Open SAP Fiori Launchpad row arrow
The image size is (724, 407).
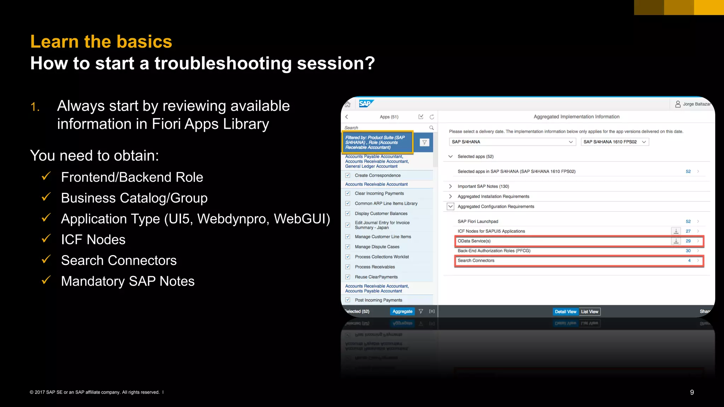click(698, 222)
